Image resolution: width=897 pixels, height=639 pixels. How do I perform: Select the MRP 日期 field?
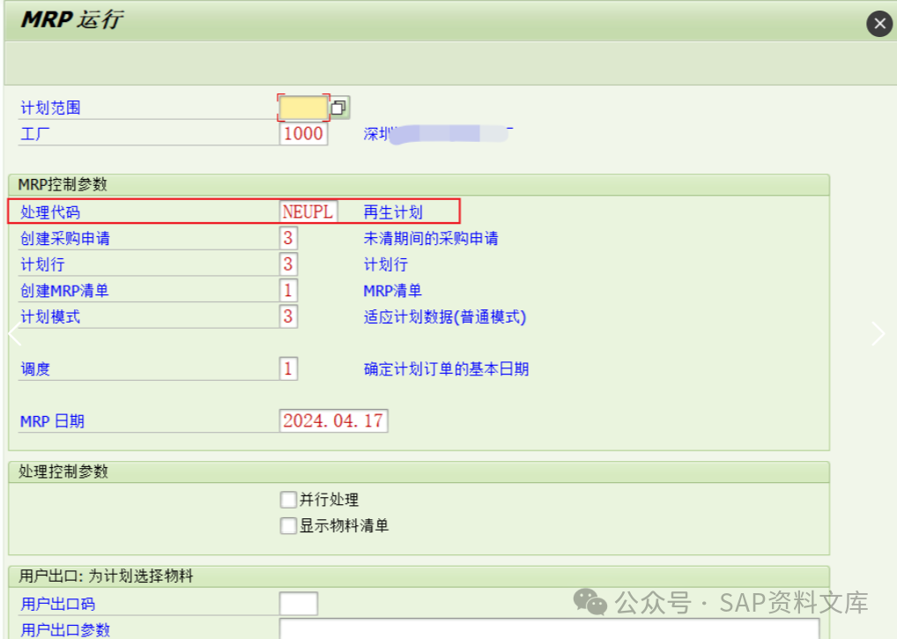click(x=333, y=420)
